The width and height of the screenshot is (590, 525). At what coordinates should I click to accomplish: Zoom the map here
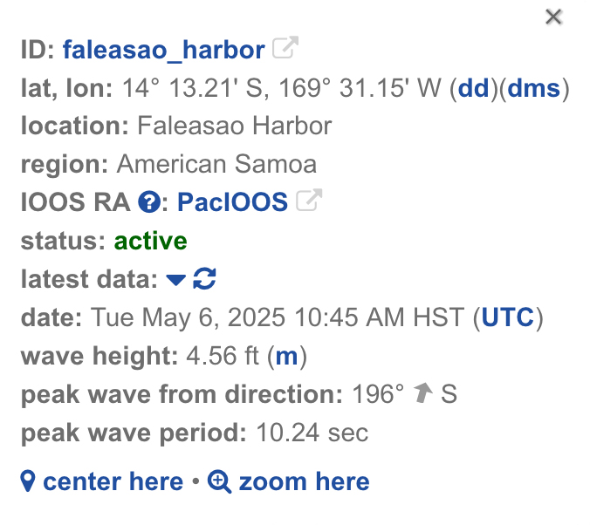[x=304, y=481]
